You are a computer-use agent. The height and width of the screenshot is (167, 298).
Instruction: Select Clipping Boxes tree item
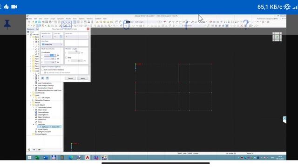click(43, 115)
